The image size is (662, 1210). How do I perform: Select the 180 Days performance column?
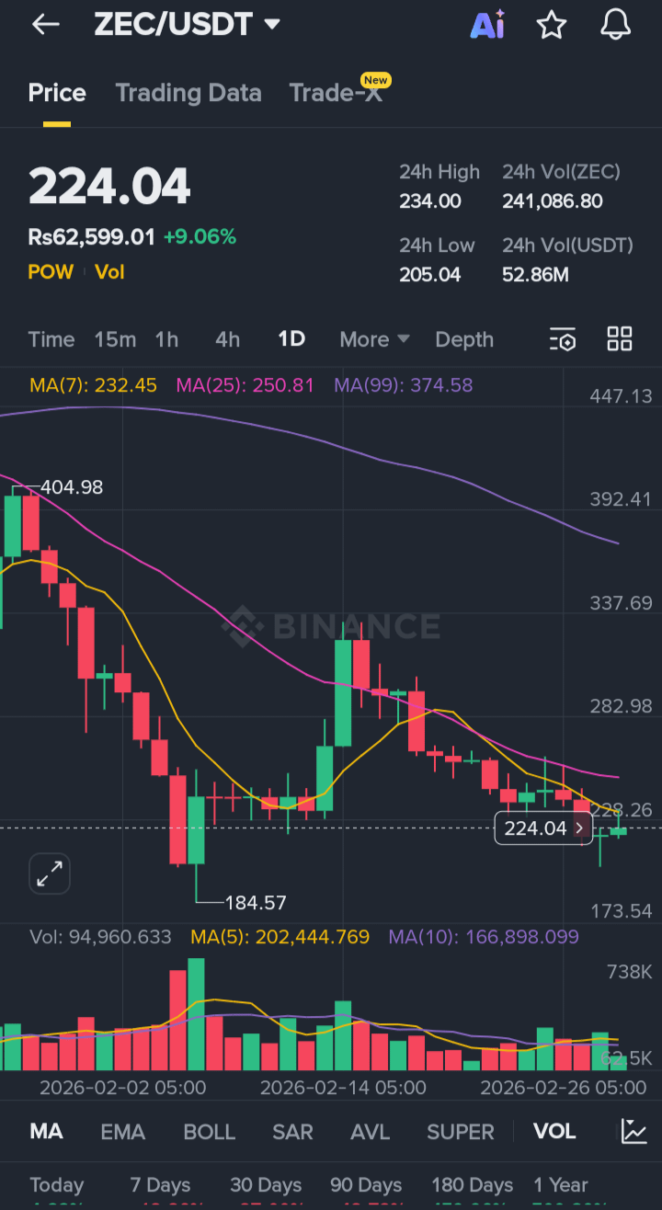click(473, 1184)
